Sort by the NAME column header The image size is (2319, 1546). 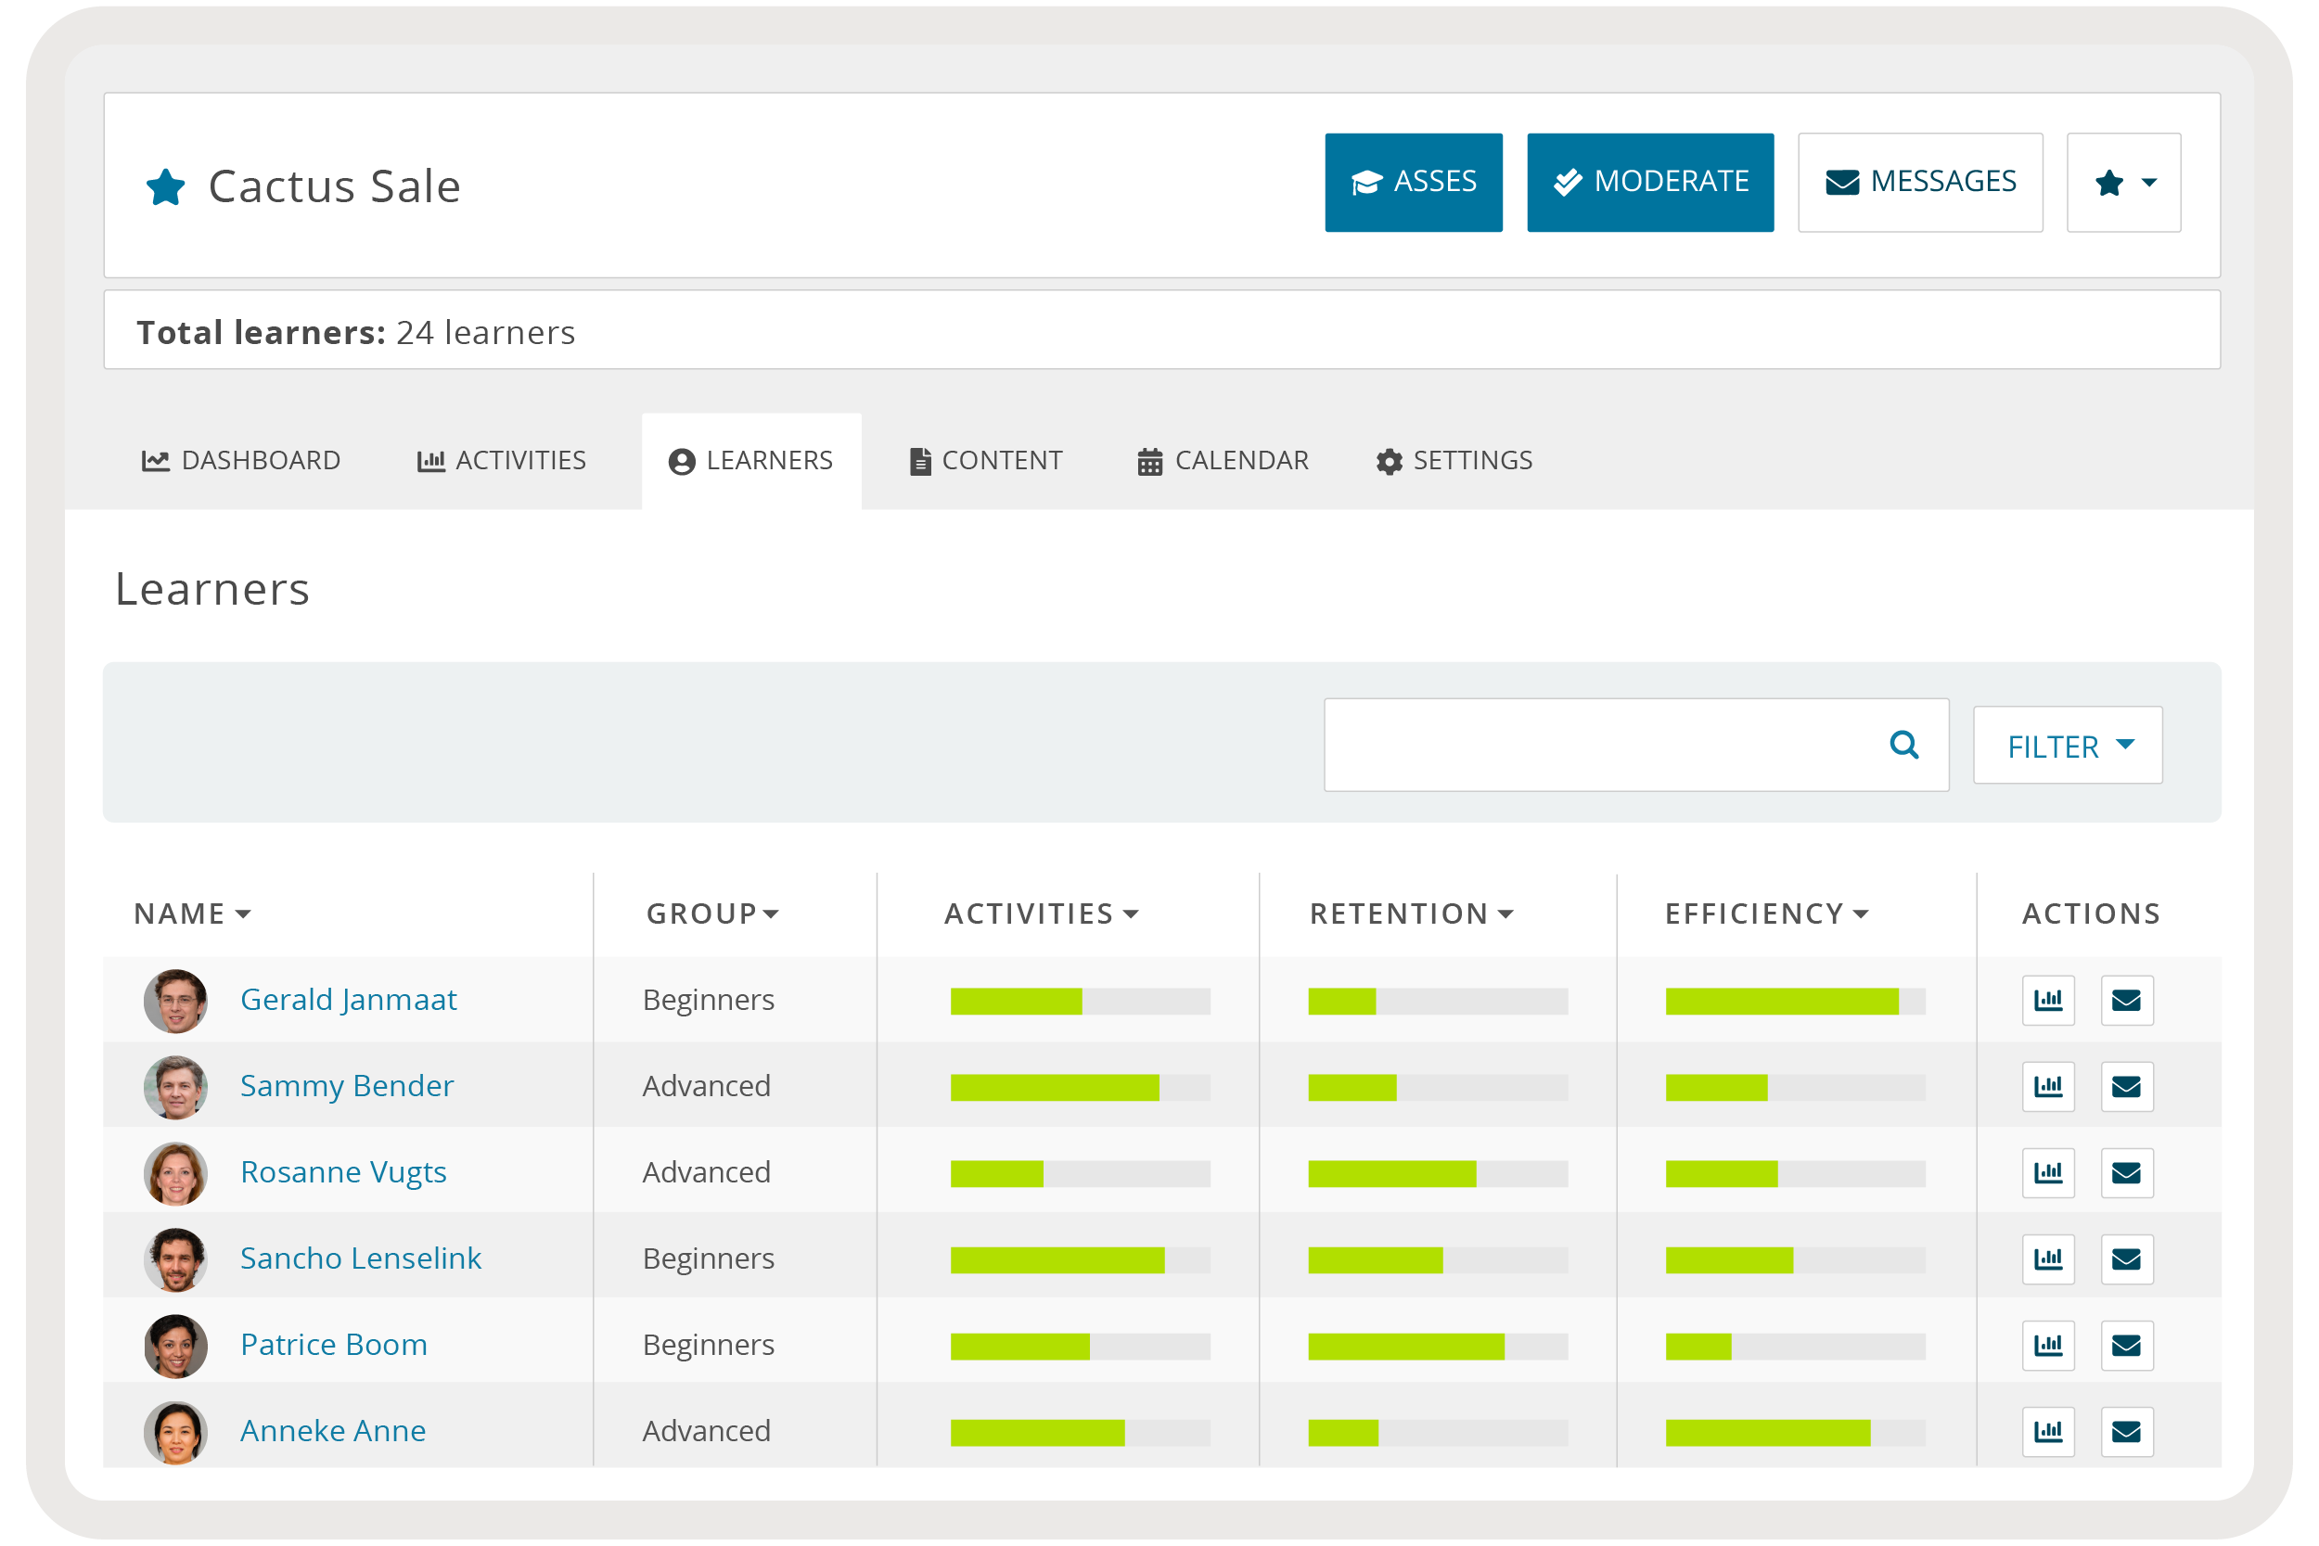click(192, 914)
